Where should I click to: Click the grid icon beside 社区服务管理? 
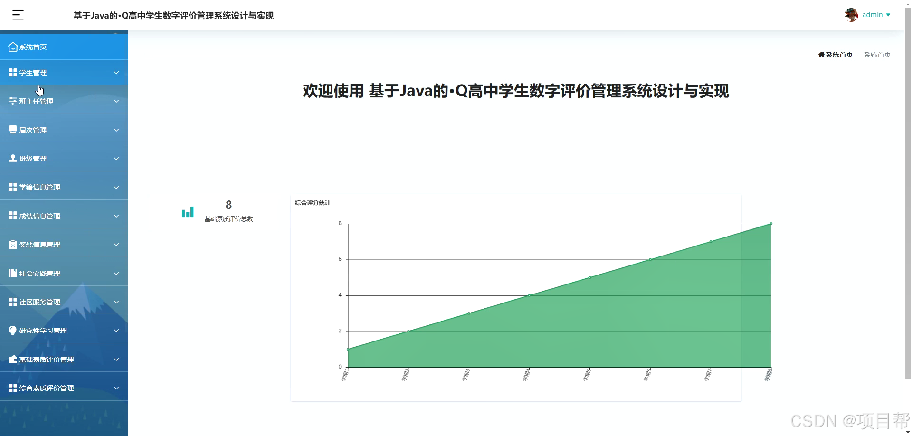tap(13, 302)
